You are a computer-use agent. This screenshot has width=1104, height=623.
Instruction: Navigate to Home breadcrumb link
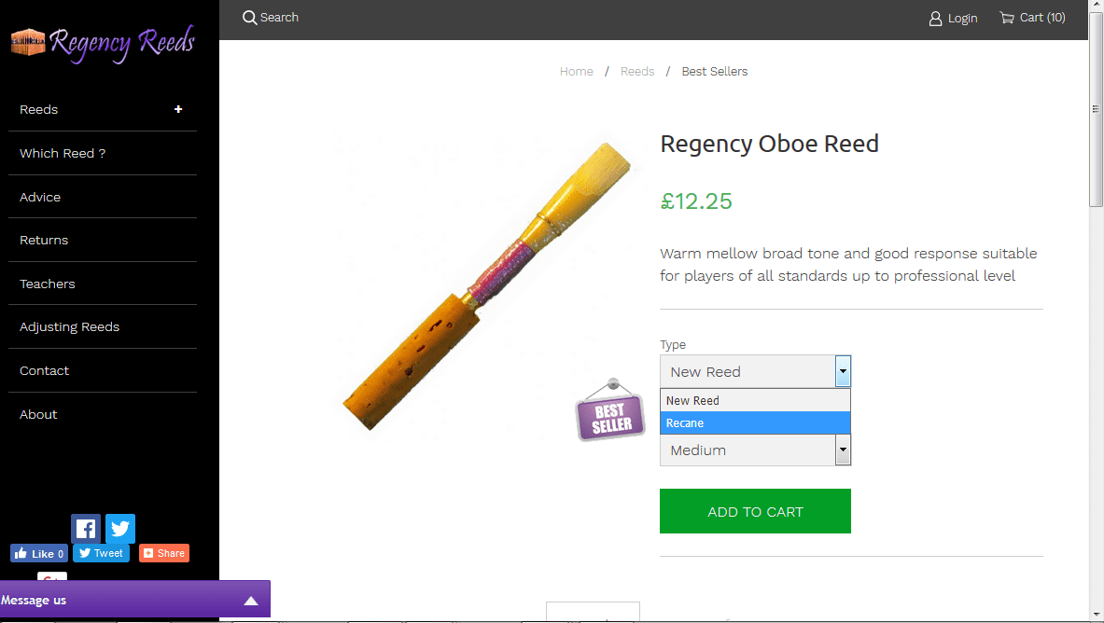[576, 72]
